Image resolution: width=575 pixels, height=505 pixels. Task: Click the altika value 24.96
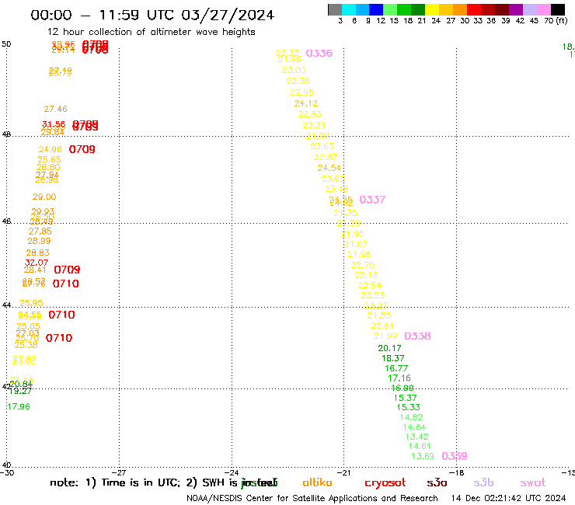point(51,149)
